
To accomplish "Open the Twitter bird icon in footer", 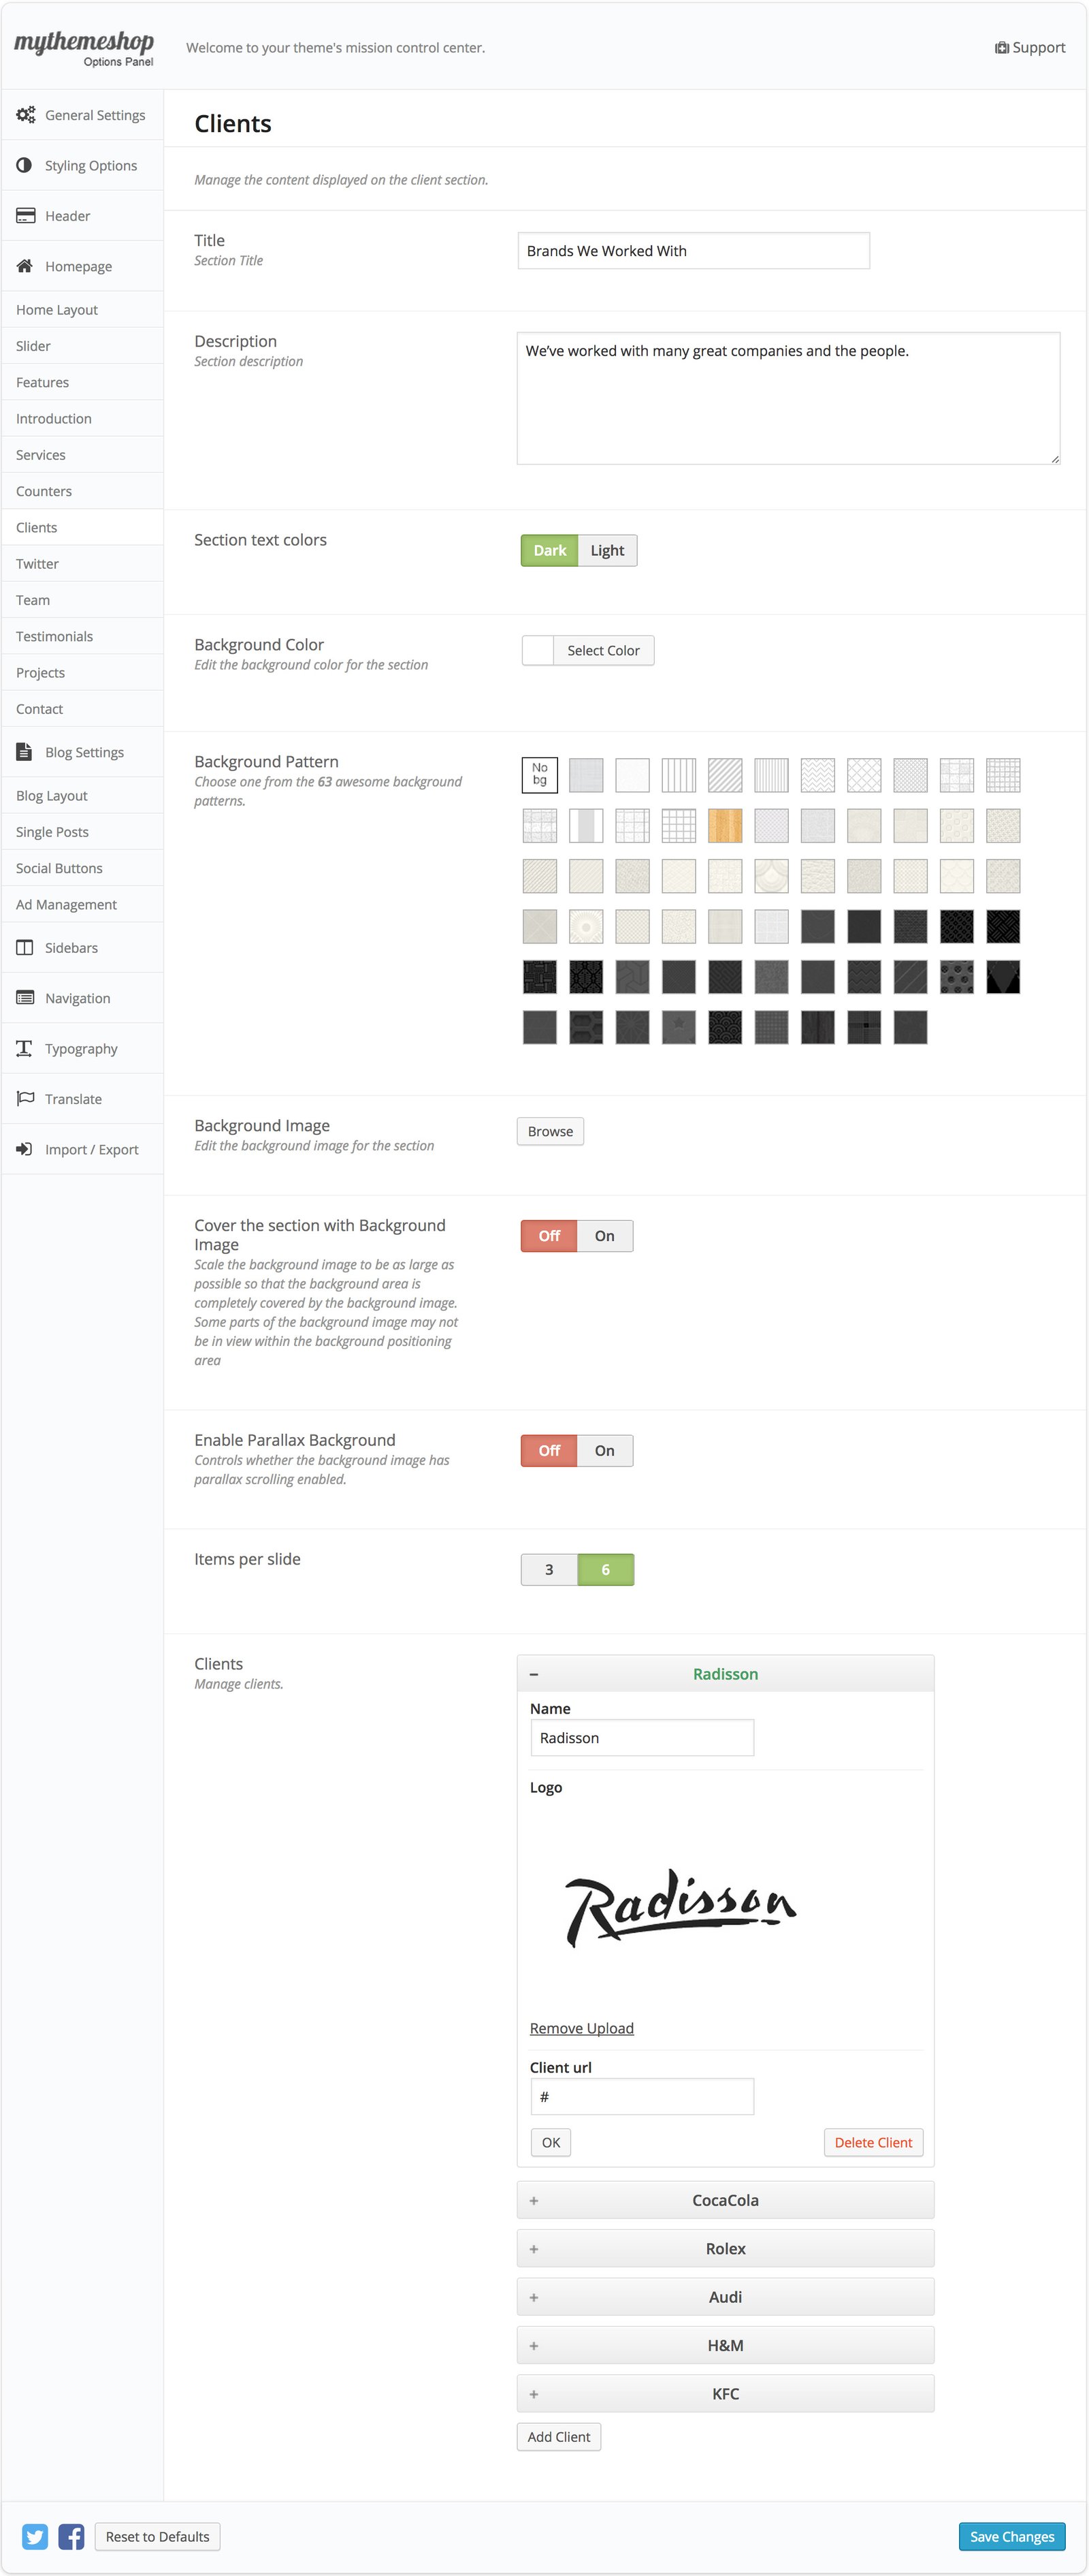I will point(35,2536).
